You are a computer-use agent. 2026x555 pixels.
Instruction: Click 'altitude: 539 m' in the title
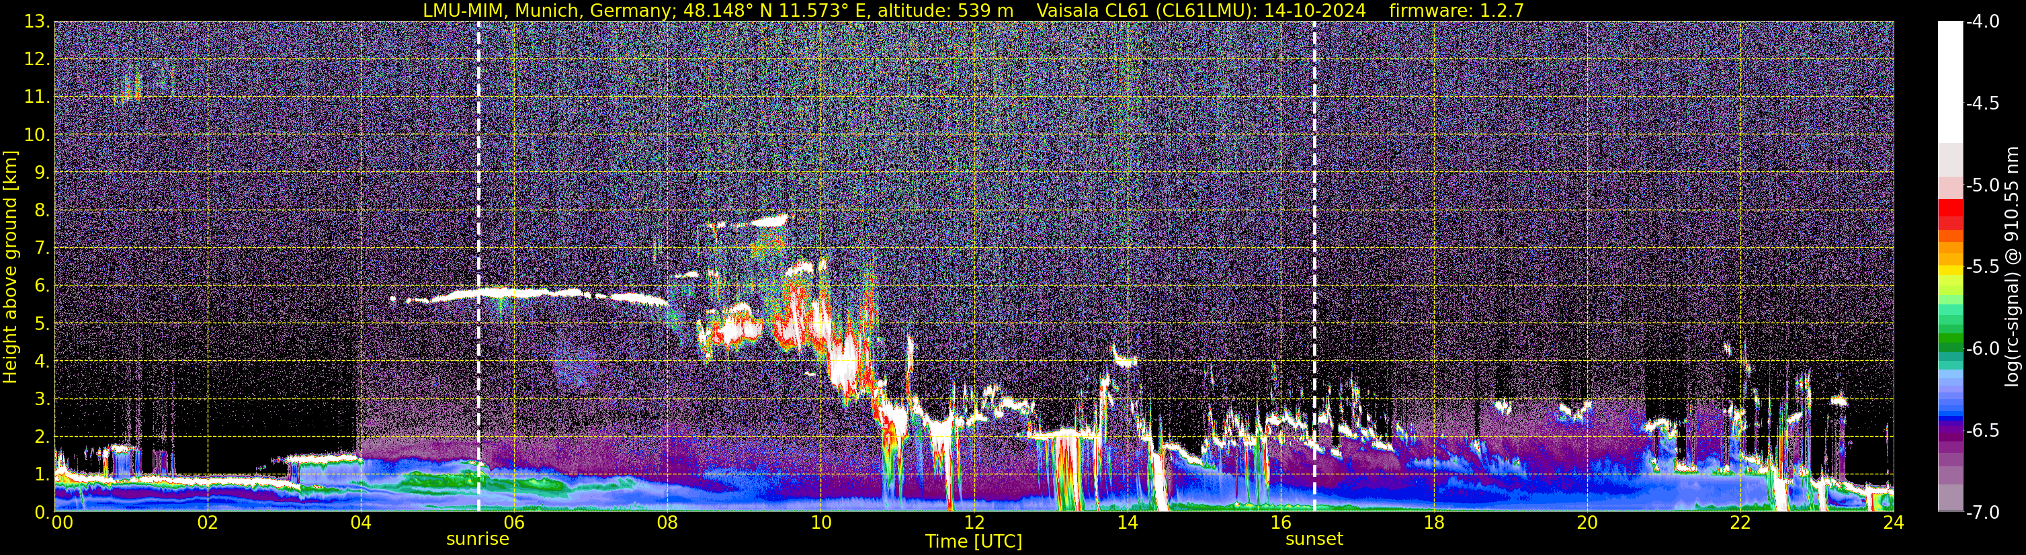coord(946,10)
